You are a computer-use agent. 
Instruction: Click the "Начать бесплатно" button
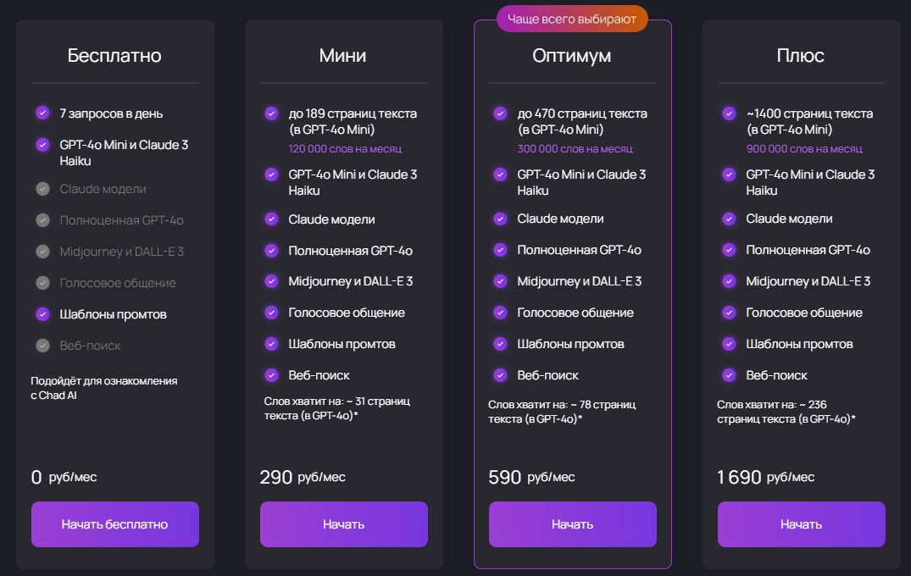[114, 524]
